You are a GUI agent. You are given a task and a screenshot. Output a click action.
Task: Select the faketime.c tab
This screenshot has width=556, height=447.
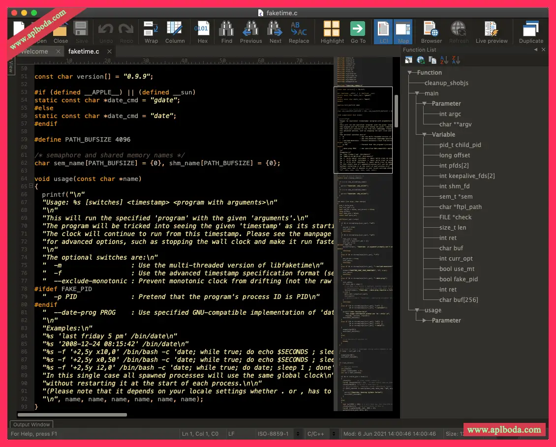[84, 52]
